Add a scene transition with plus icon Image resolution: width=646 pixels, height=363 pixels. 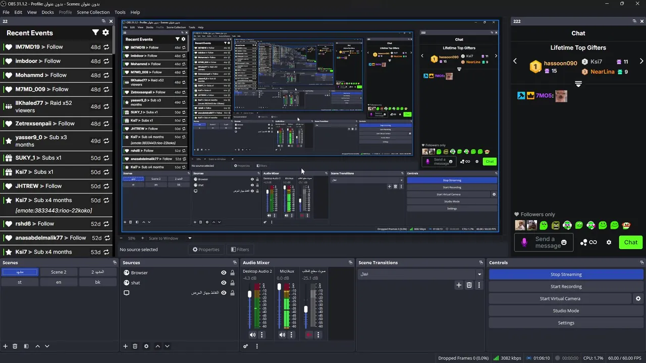click(x=459, y=285)
